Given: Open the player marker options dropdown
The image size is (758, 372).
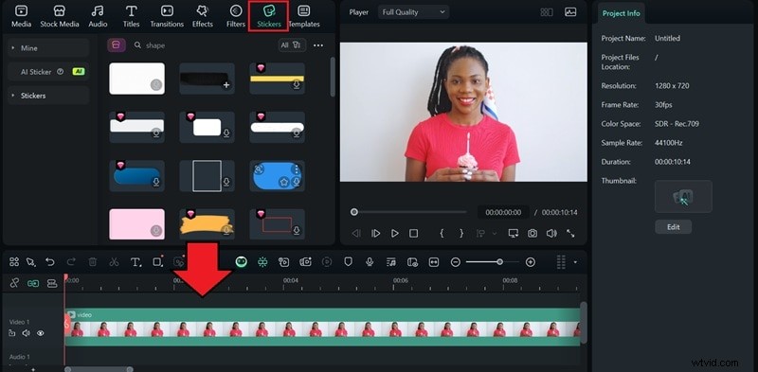Looking at the screenshot, I should coord(494,234).
